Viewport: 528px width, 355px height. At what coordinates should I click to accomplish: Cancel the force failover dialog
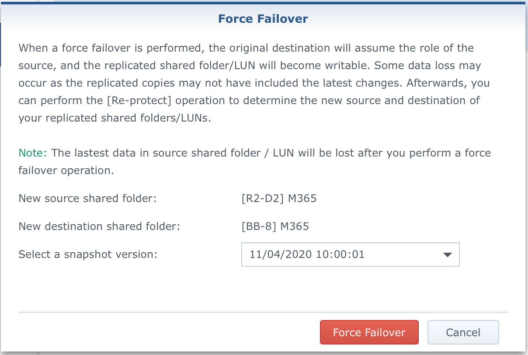pyautogui.click(x=463, y=332)
